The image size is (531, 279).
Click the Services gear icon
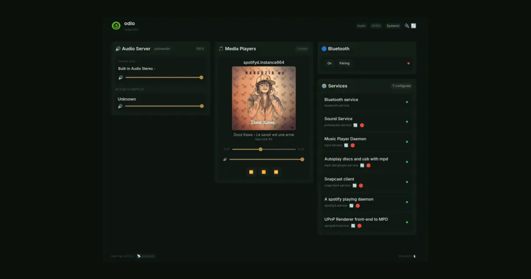pos(324,86)
